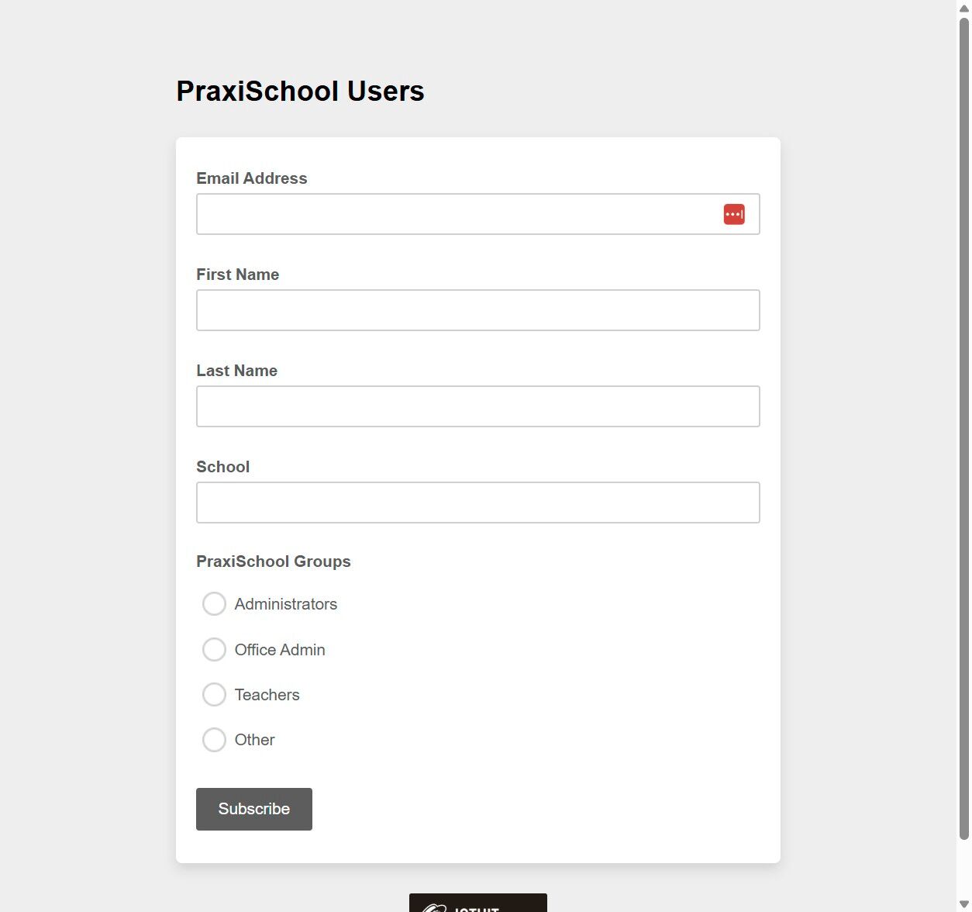The height and width of the screenshot is (912, 972).
Task: Click the Office Admin label text
Action: (279, 650)
